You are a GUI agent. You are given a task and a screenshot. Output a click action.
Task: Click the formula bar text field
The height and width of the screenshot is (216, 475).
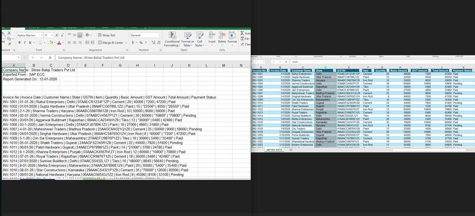[152, 57]
